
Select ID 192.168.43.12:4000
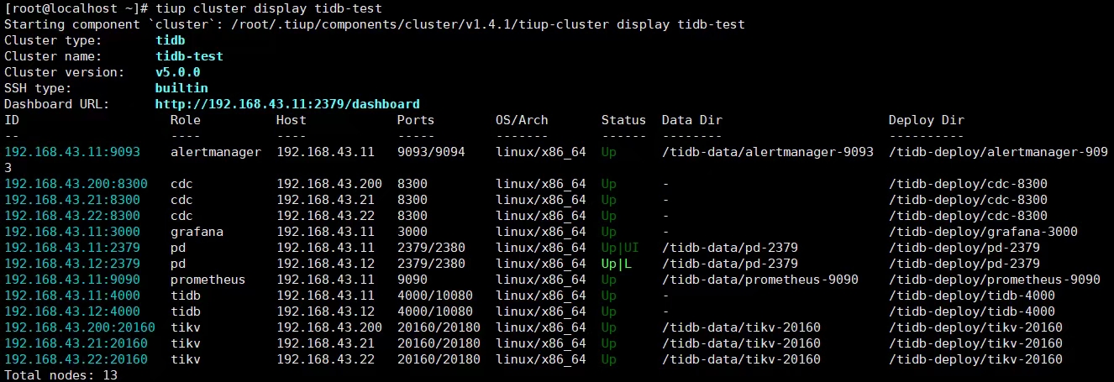pos(72,311)
